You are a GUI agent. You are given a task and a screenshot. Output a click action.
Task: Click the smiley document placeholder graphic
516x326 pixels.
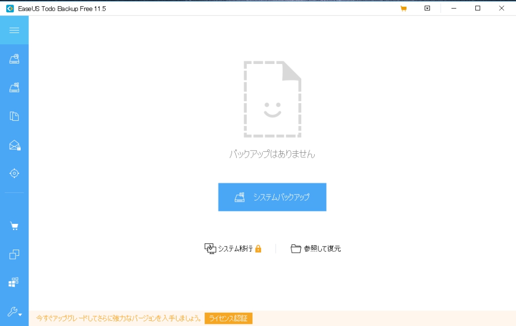[x=272, y=99]
